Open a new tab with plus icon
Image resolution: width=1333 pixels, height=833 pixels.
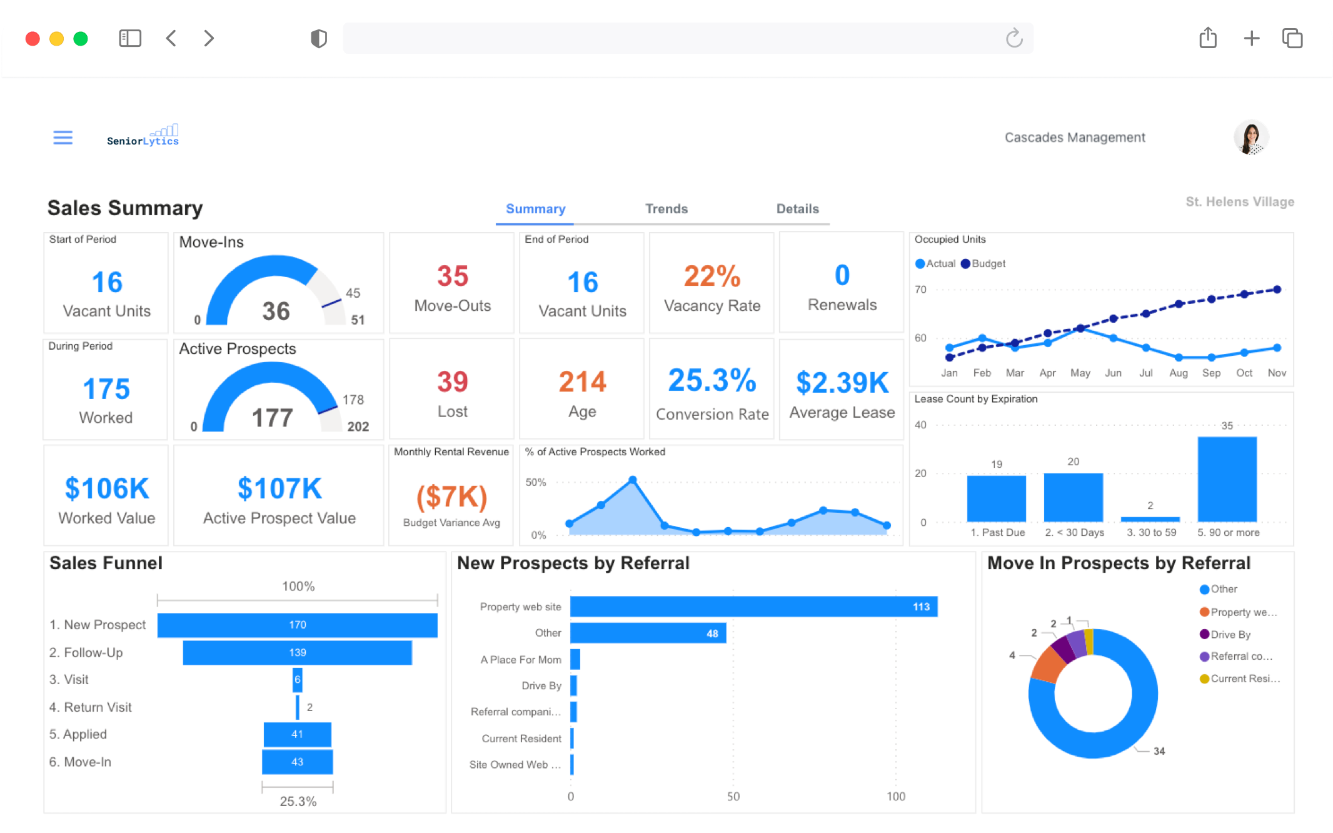point(1251,39)
